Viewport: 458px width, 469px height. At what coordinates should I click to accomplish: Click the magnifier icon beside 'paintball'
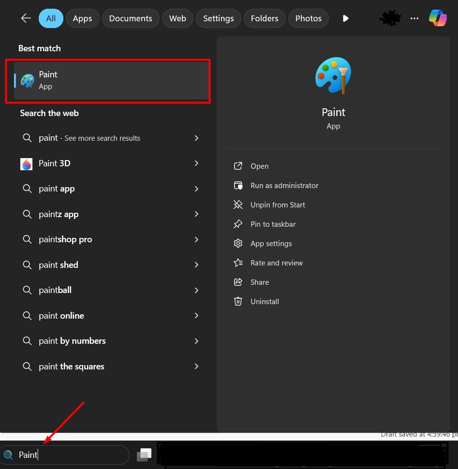point(27,290)
